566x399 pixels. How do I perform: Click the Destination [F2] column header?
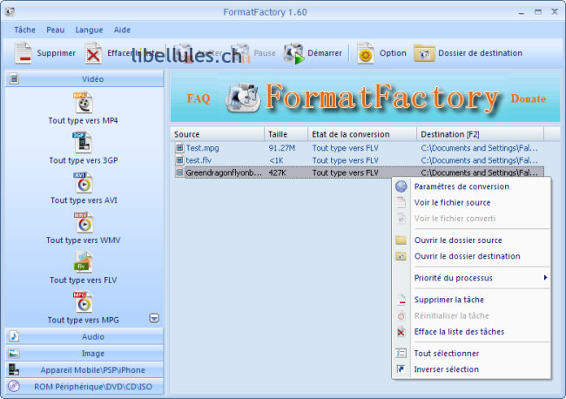[x=480, y=134]
